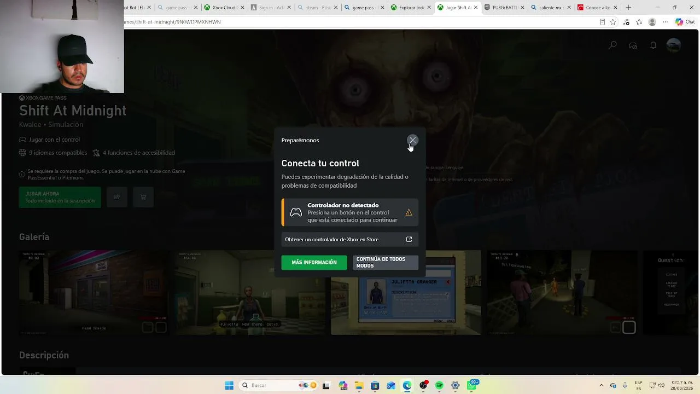
Task: Click the yellow warning triangle icon
Action: pyautogui.click(x=409, y=212)
